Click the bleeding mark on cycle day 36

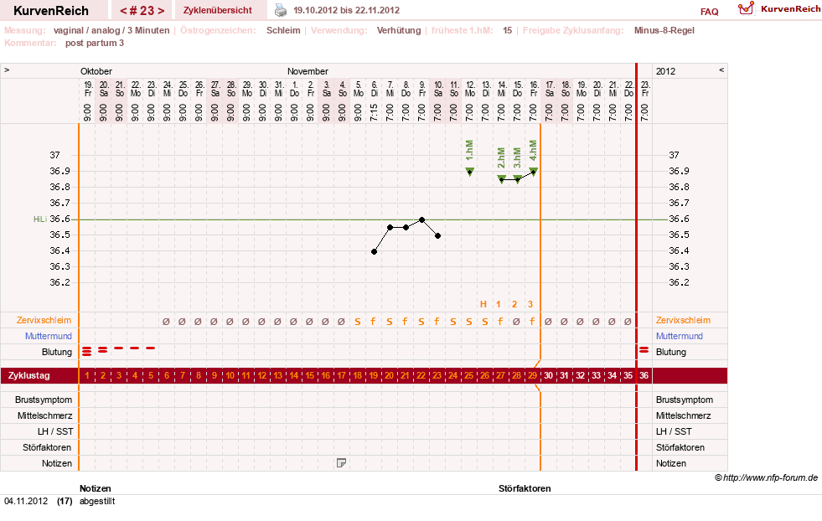tap(644, 349)
